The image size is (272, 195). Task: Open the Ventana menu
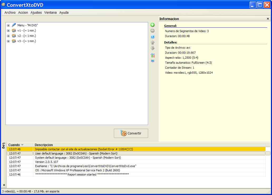point(51,12)
